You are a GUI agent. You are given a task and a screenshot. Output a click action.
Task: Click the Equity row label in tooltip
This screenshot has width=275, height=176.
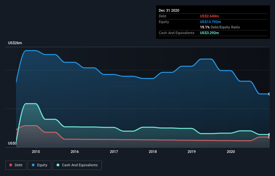point(164,22)
